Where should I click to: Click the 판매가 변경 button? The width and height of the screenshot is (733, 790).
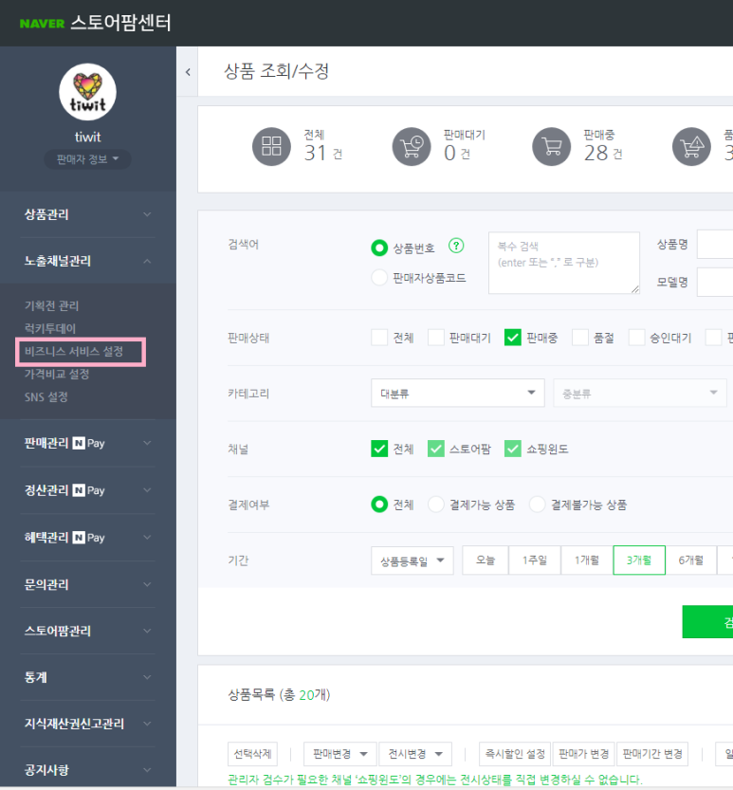584,754
